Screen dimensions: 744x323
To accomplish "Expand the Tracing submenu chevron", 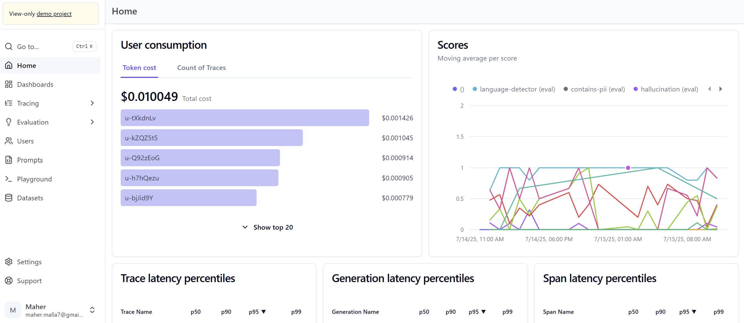I will (92, 103).
